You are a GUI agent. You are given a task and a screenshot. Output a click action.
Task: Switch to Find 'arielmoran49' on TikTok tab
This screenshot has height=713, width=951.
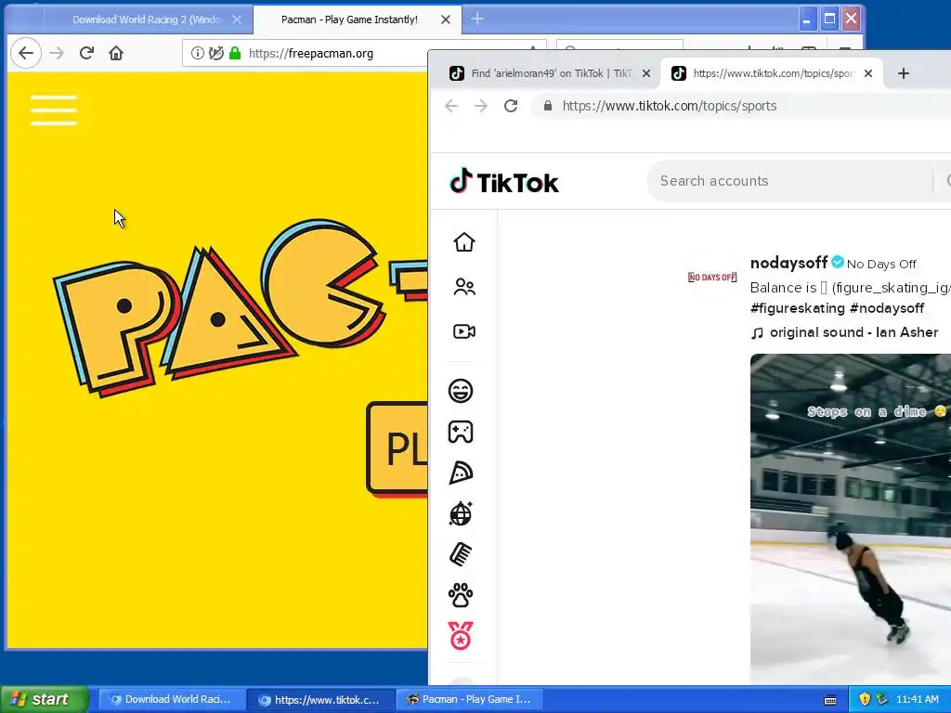pyautogui.click(x=551, y=73)
